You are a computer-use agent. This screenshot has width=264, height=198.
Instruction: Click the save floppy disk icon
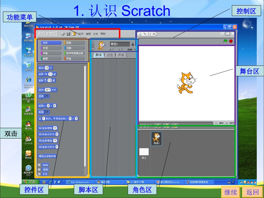68,34
